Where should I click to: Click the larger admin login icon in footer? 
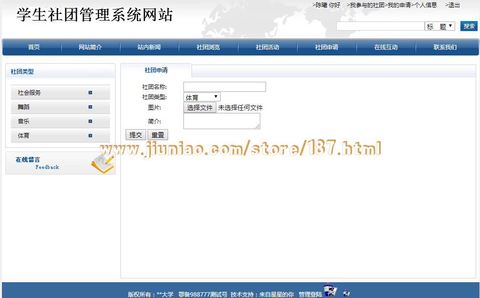point(330,290)
